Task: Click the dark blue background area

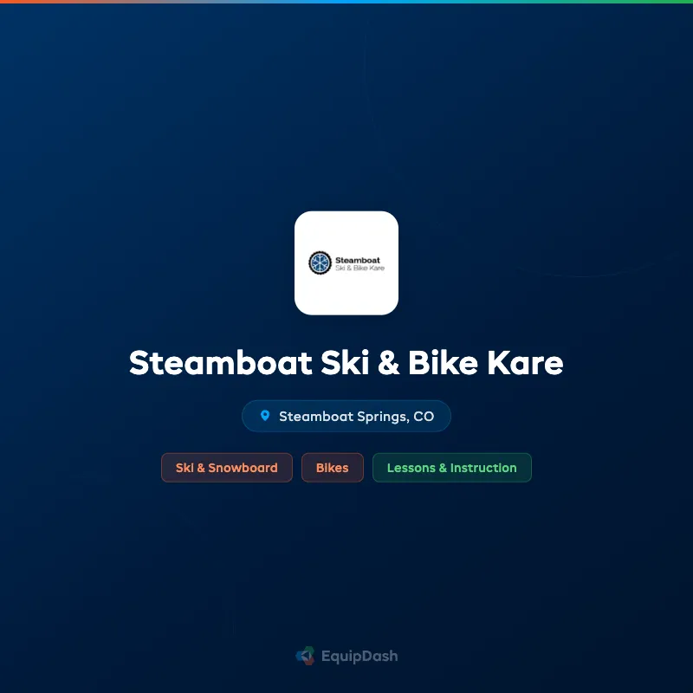Action: pyautogui.click(x=104, y=563)
